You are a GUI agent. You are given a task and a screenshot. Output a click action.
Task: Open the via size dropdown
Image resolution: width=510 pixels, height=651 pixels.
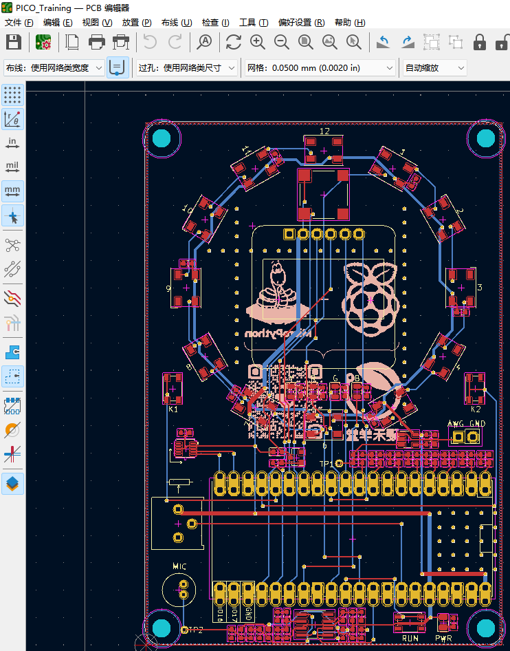[186, 67]
